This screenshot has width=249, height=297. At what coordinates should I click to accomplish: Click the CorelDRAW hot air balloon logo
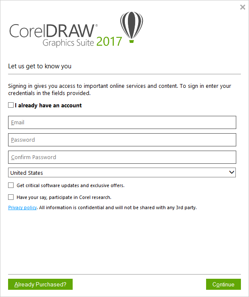(x=131, y=27)
